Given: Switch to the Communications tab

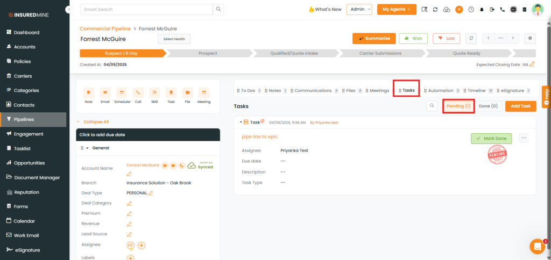Looking at the screenshot, I should [x=313, y=90].
